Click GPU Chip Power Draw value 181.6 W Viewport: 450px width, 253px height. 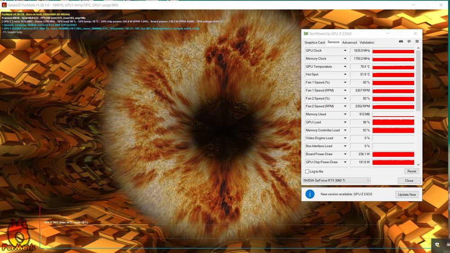(360, 162)
